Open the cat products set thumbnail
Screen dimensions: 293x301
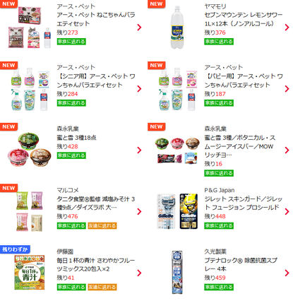tap(30, 28)
